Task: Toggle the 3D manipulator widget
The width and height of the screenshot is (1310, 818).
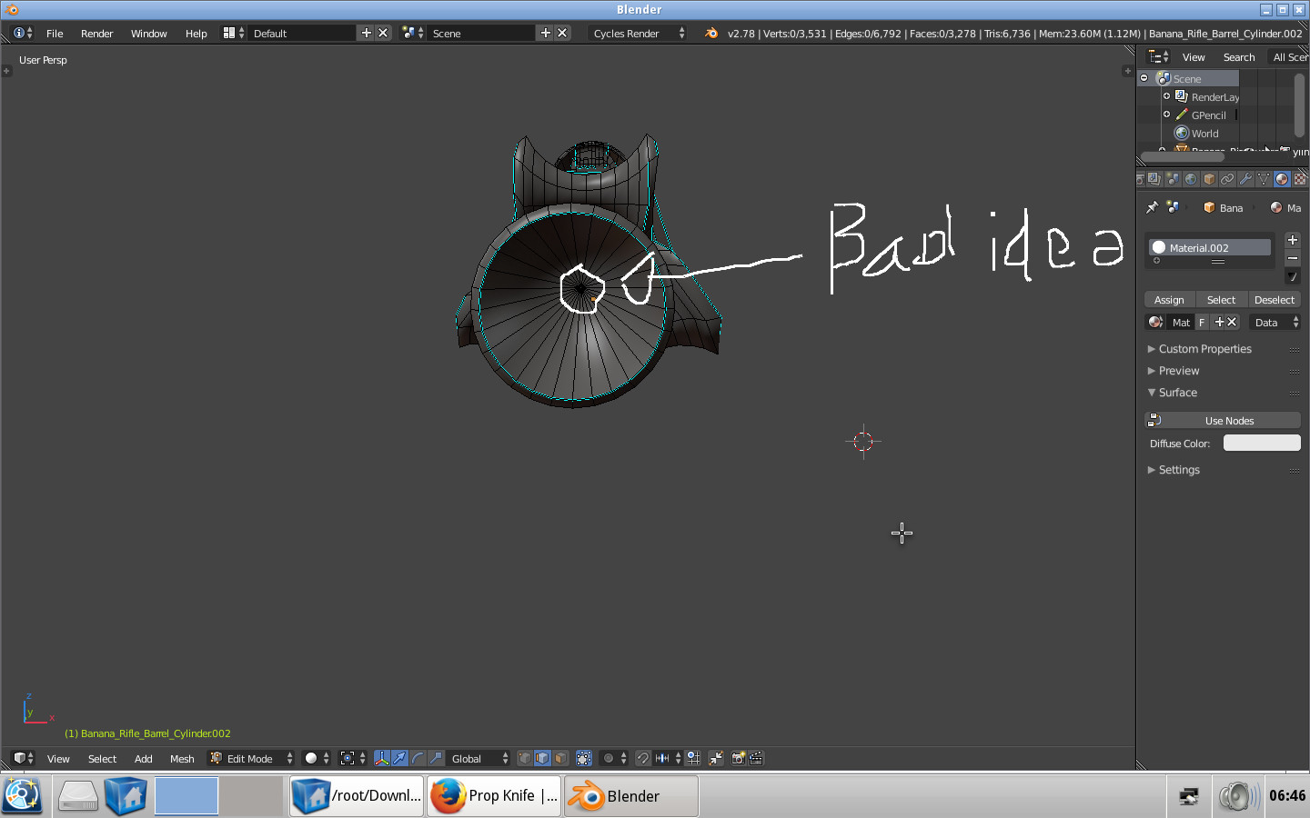Action: click(x=382, y=758)
